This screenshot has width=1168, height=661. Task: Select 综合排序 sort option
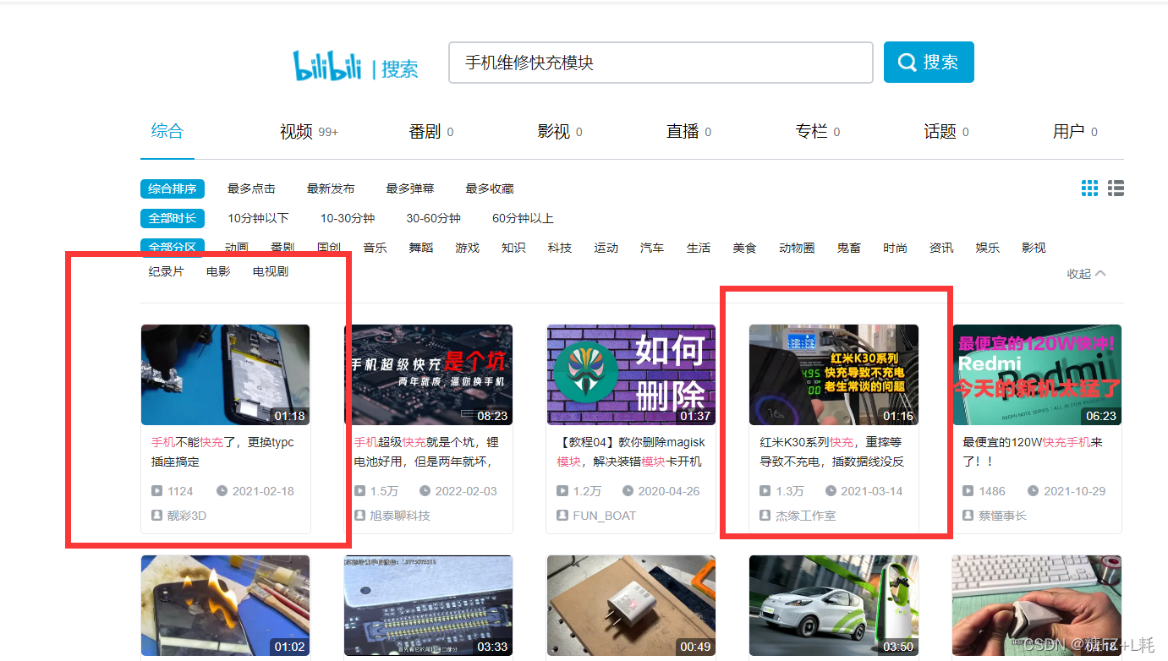point(173,188)
